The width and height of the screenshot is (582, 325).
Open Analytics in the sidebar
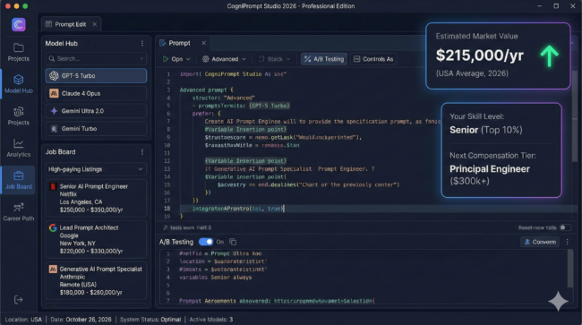click(x=19, y=148)
